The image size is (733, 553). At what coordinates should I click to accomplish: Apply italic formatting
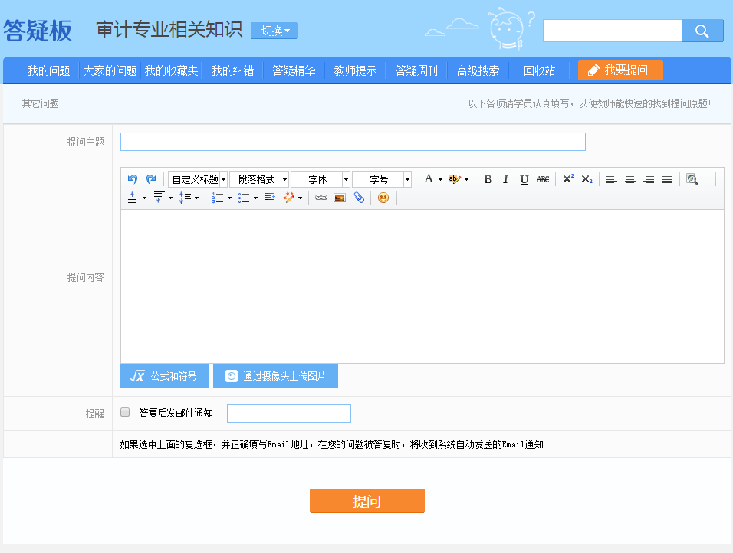[x=506, y=179]
